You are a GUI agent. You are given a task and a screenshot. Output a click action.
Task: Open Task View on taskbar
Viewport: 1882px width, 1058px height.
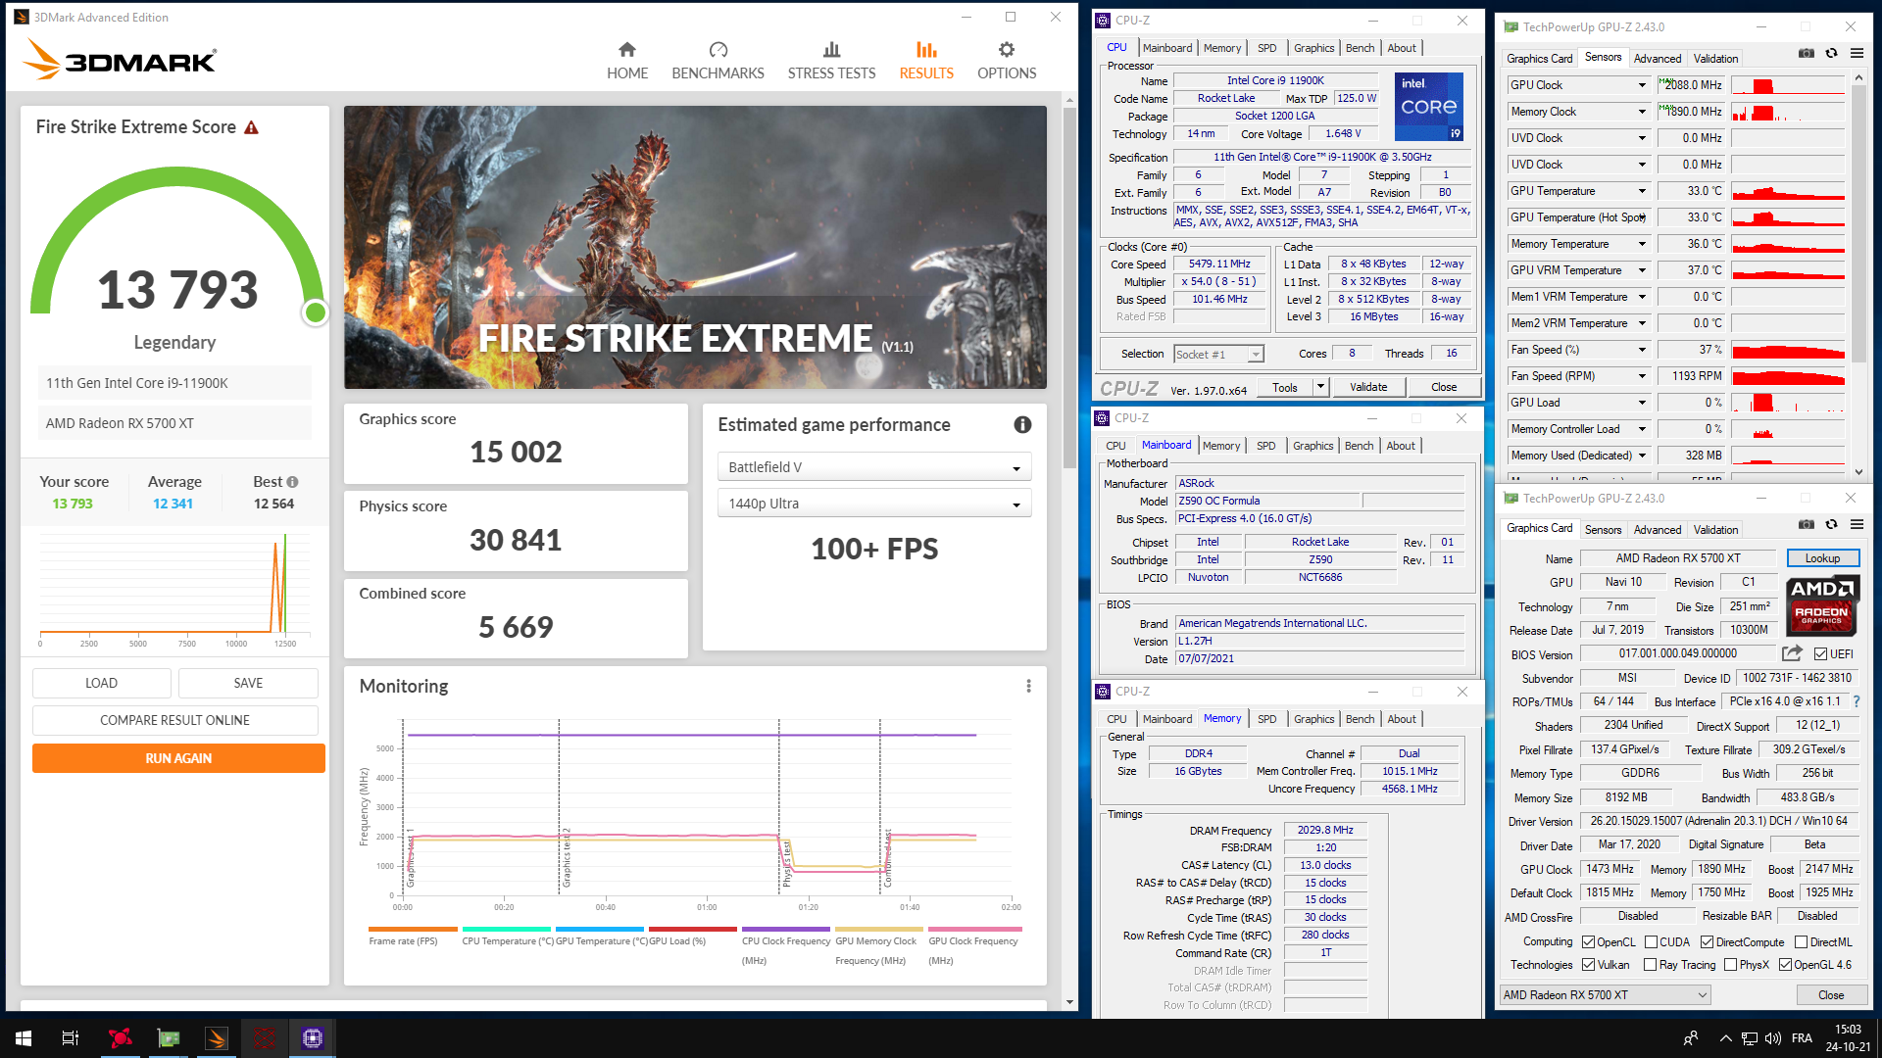[x=71, y=1038]
